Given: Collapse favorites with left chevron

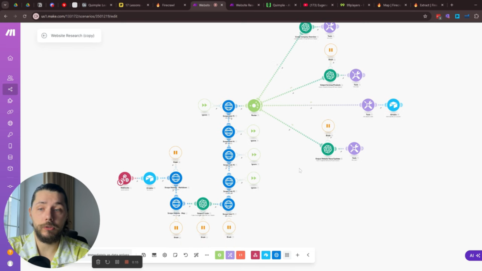Looking at the screenshot, I should coord(308,255).
